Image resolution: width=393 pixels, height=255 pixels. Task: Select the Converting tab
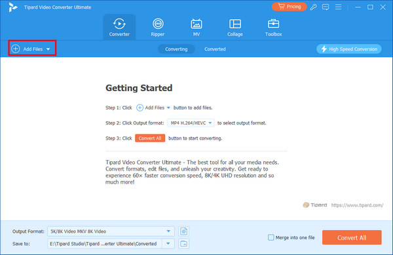coord(176,49)
